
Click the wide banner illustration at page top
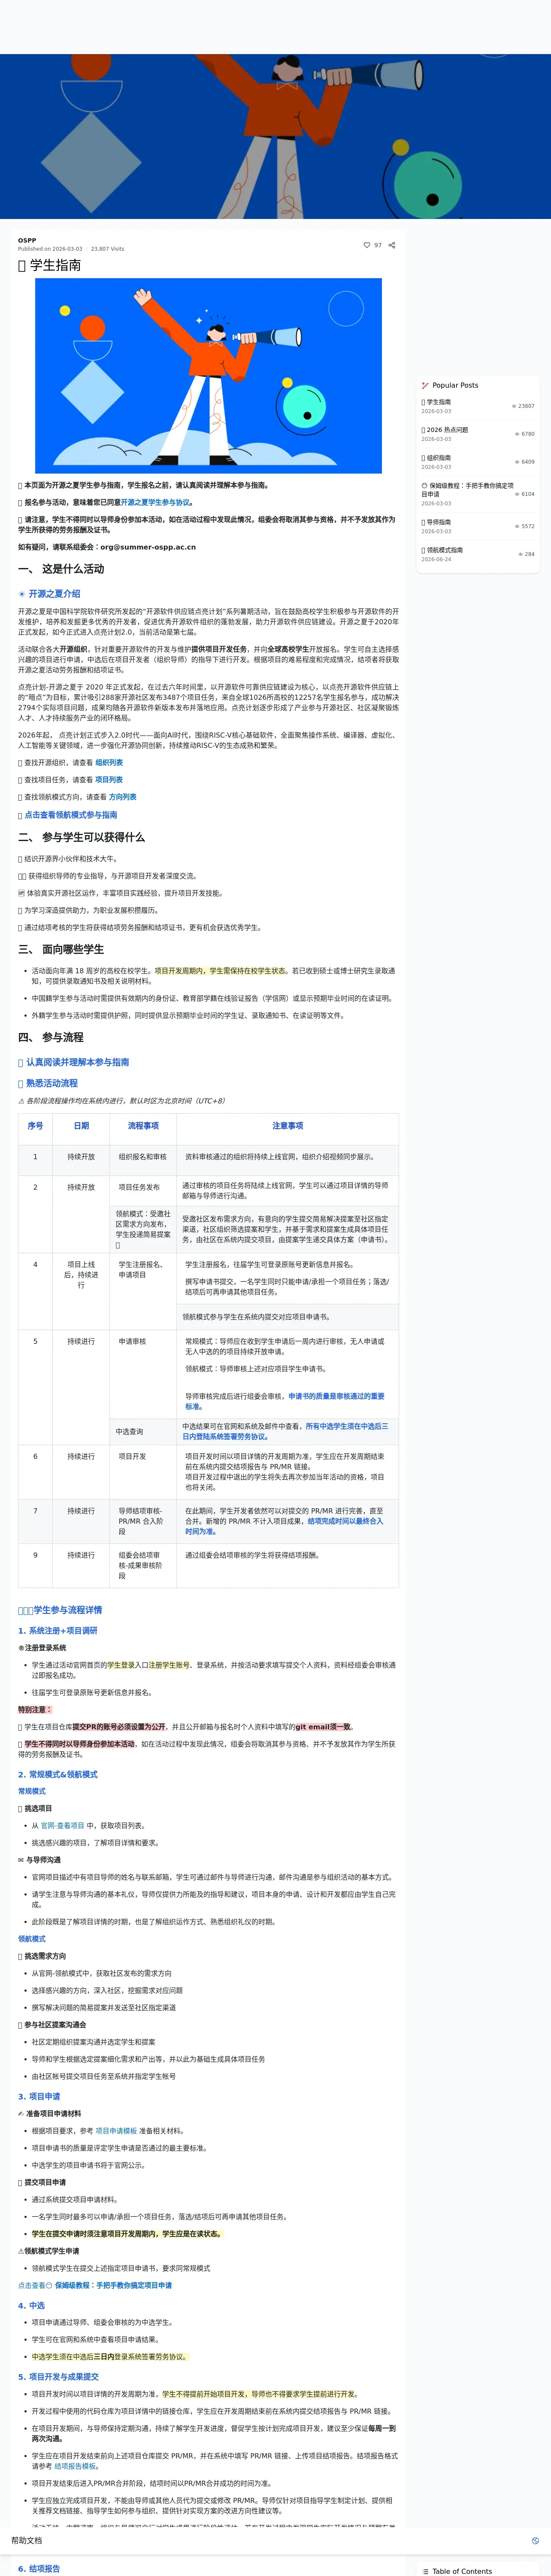click(x=275, y=136)
